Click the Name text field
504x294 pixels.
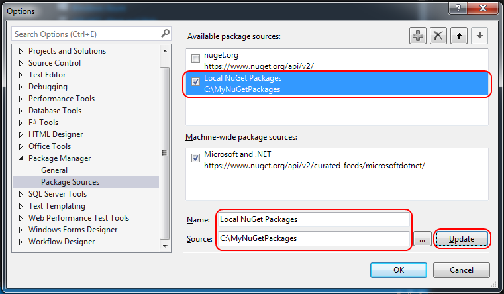(314, 219)
